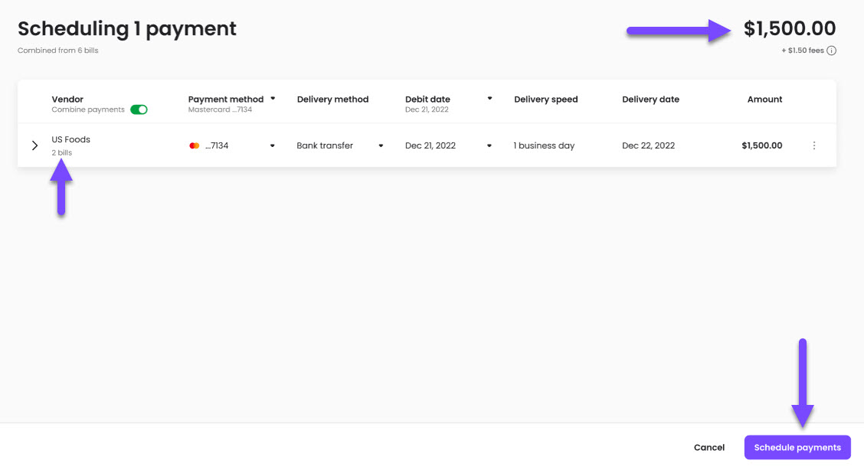Click the Mastercard ...7134 header subtext

220,109
